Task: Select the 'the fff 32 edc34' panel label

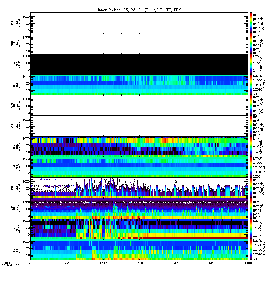Action: click(x=16, y=188)
